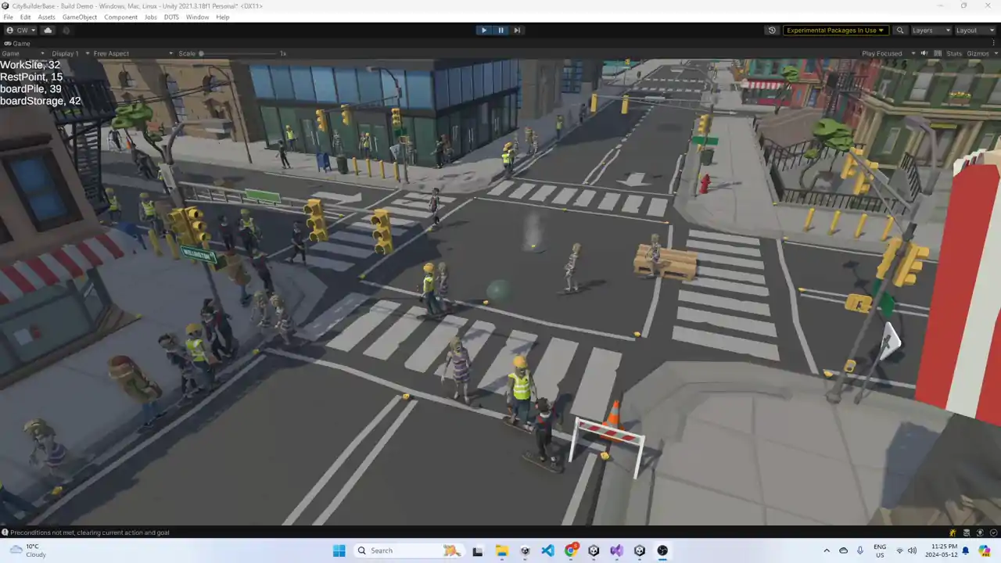Viewport: 1001px width, 563px height.
Task: Toggle the Stats overlay
Action: click(x=954, y=53)
